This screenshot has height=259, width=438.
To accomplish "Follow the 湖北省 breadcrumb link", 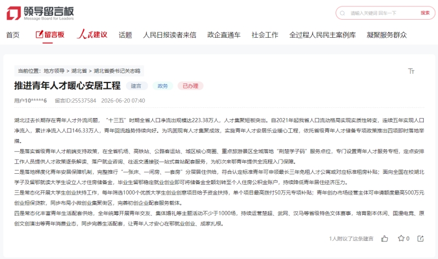I will 79,71.
